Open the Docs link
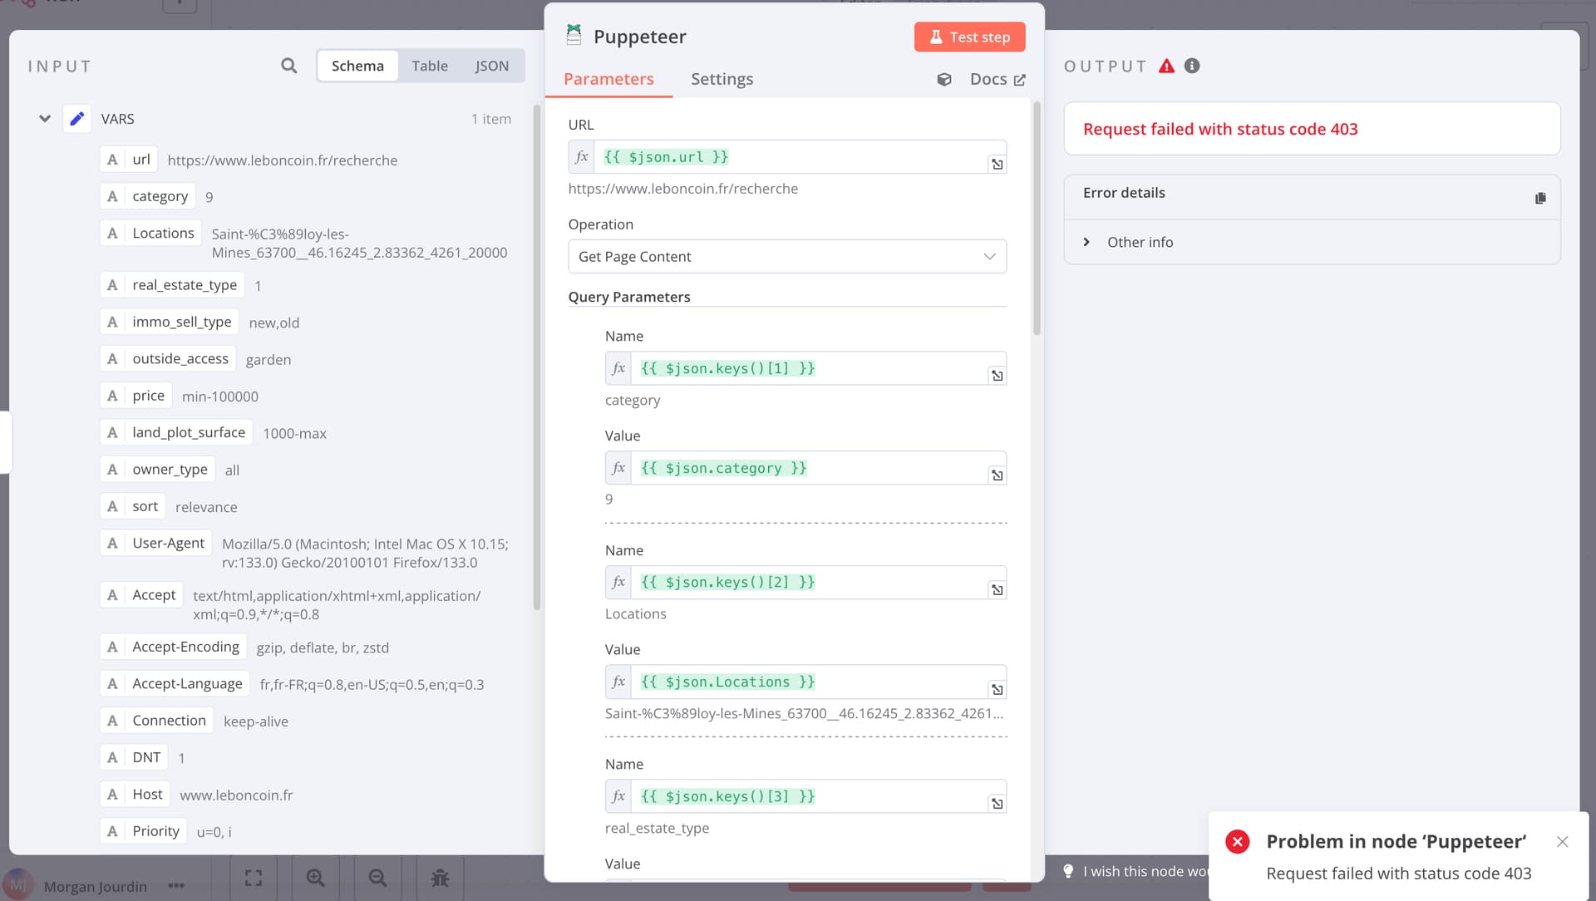 tap(997, 79)
